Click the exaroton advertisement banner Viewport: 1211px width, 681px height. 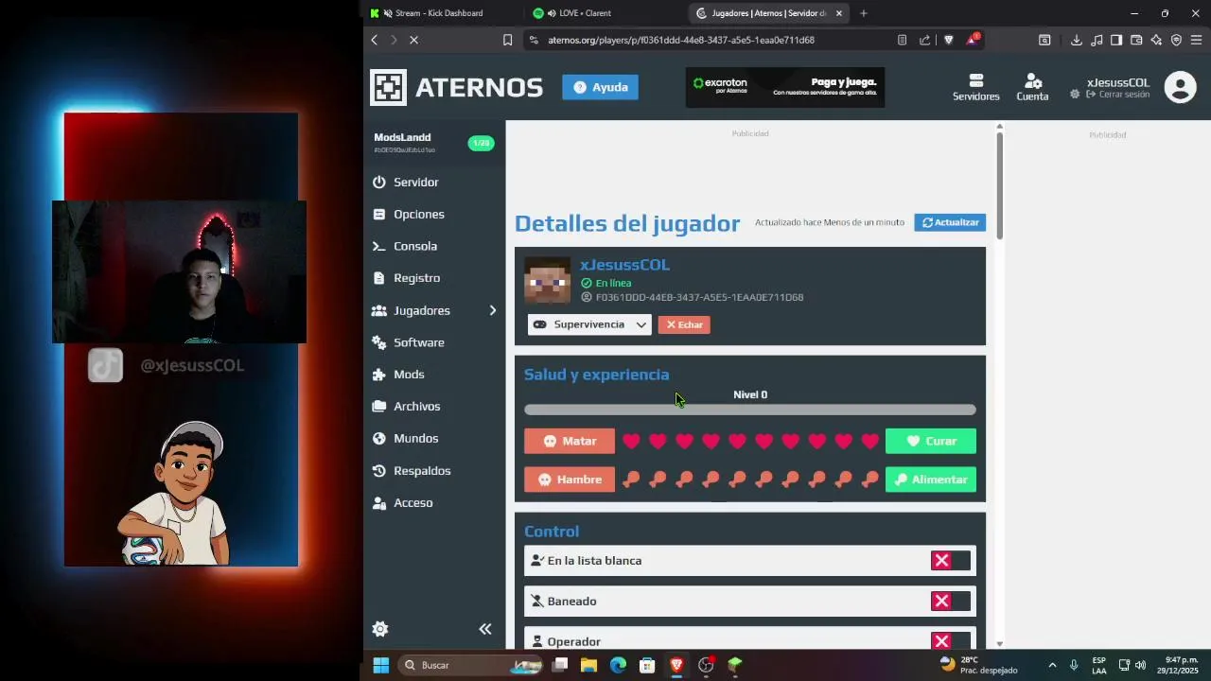785,87
